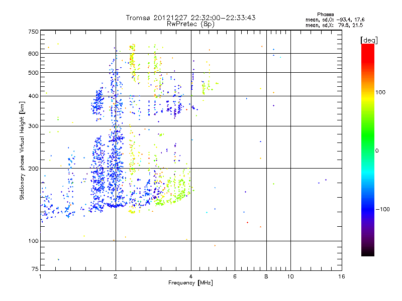Click the x-axis tick label '1'
The image size is (402, 301).
click(x=40, y=276)
